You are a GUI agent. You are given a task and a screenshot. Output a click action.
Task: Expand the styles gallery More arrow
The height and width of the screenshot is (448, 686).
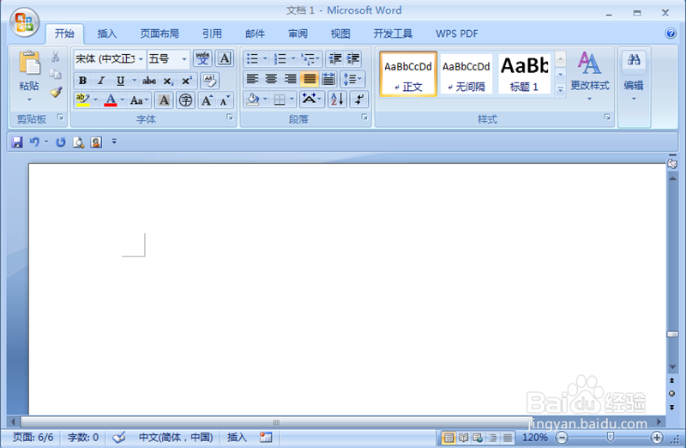(561, 90)
